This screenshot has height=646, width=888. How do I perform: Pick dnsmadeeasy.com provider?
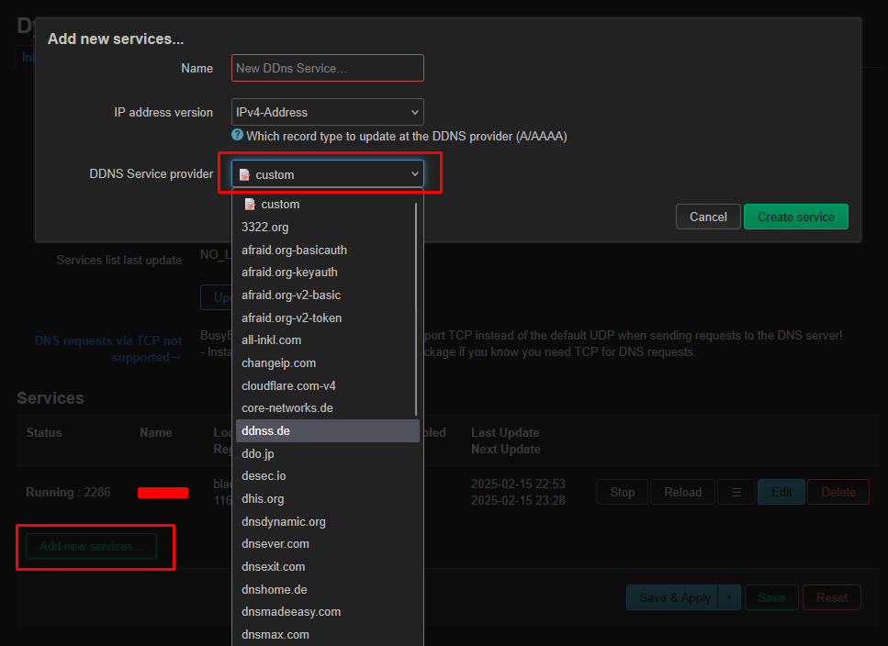tap(327, 611)
